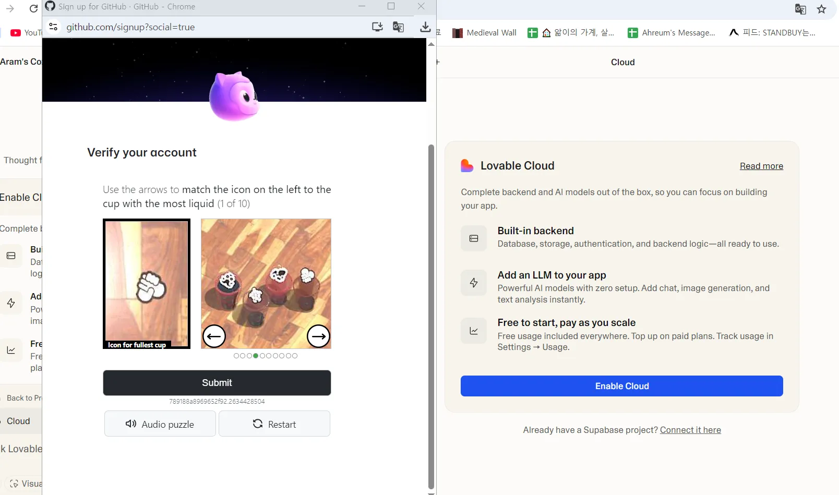This screenshot has height=495, width=839.
Task: Click the site information icon in the popup address bar
Action: tap(53, 27)
